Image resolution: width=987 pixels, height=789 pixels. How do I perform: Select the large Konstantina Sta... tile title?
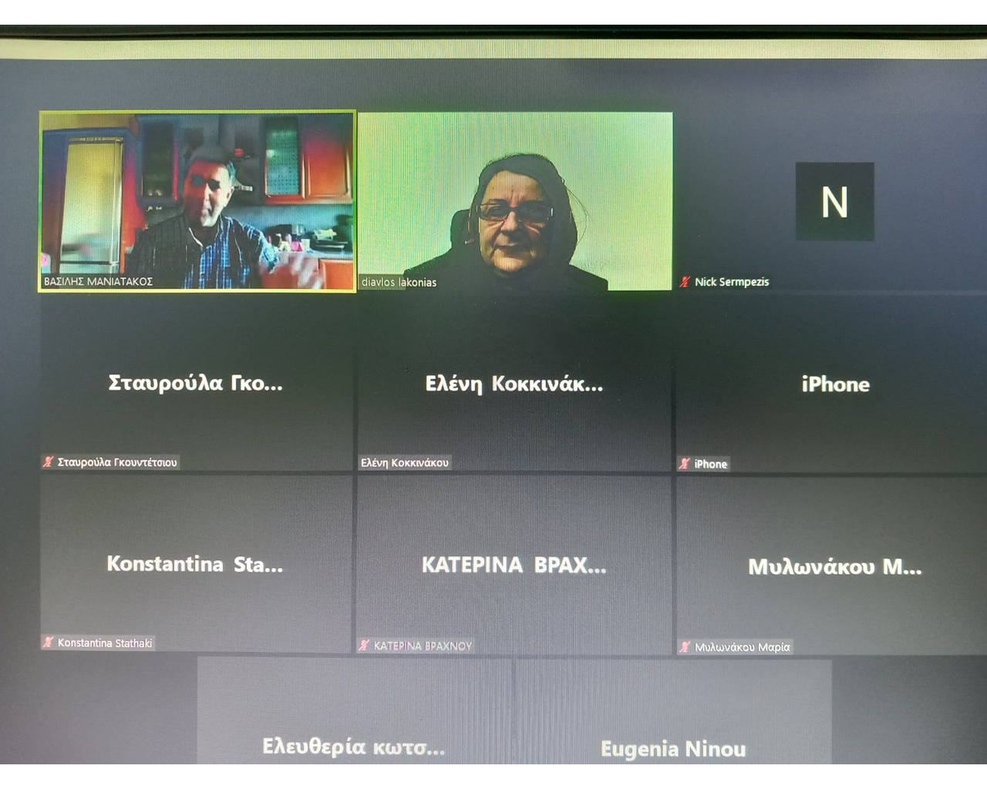[195, 564]
